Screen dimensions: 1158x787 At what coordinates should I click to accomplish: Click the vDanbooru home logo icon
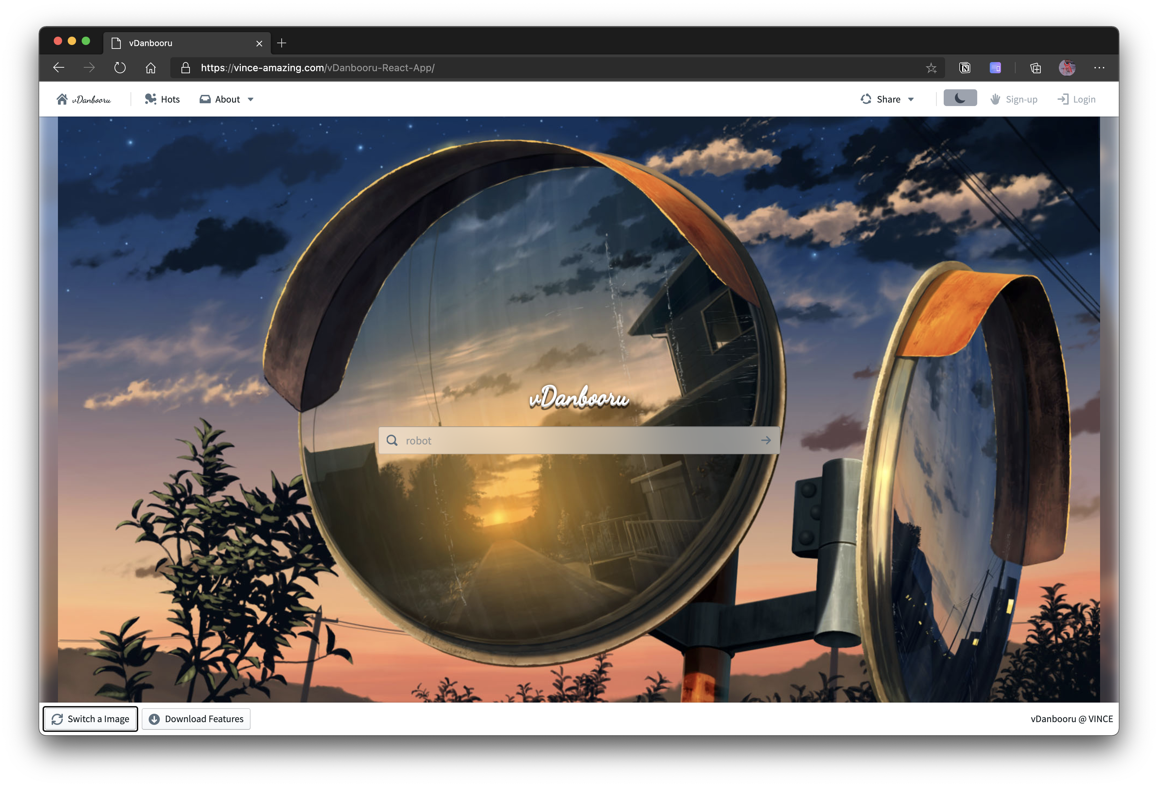62,99
